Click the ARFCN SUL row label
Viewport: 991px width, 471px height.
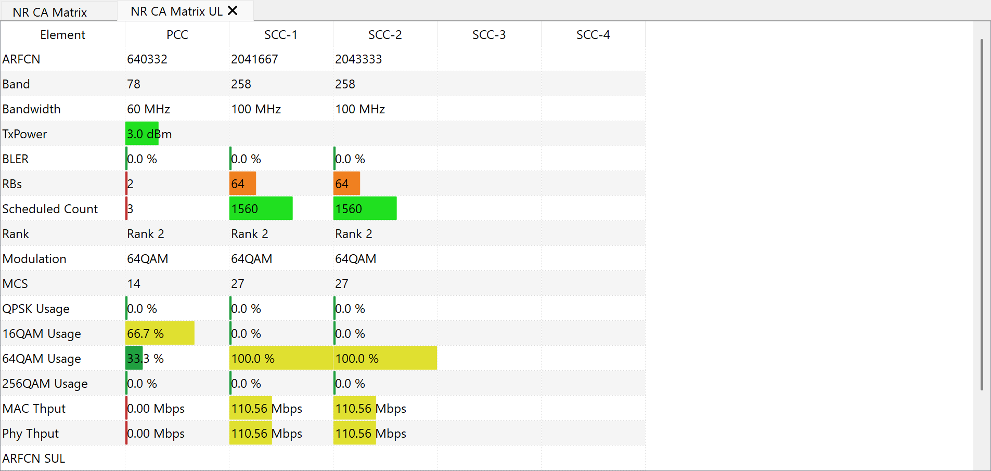click(x=34, y=459)
